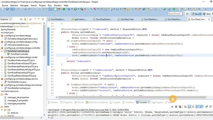Expand OsmDataService.java tree node
The image size is (213, 120).
click(2, 82)
